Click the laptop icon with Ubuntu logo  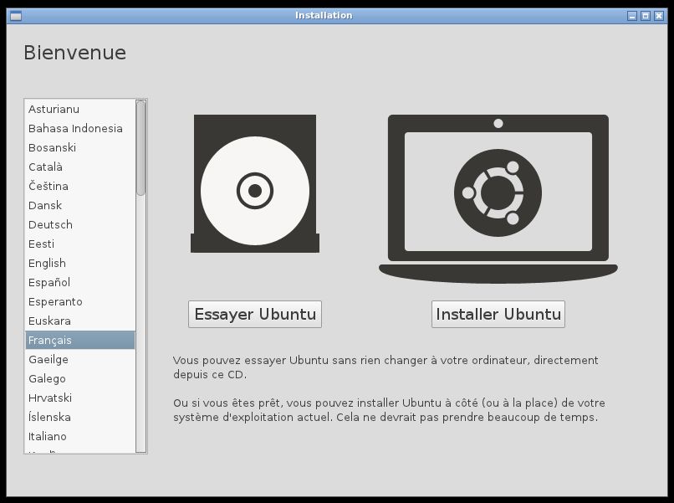pyautogui.click(x=498, y=199)
